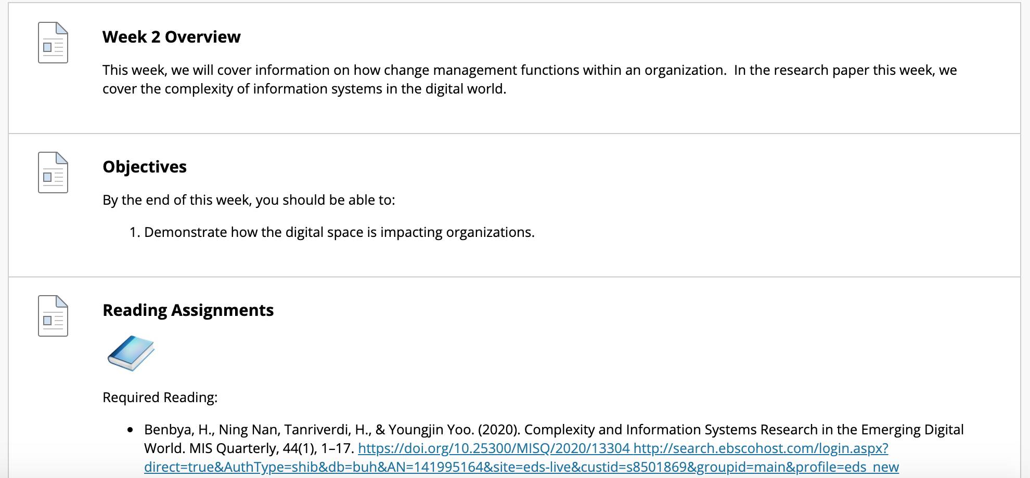Viewport: 1030px width, 478px height.
Task: Click the 'Required Reading:' label
Action: 160,397
